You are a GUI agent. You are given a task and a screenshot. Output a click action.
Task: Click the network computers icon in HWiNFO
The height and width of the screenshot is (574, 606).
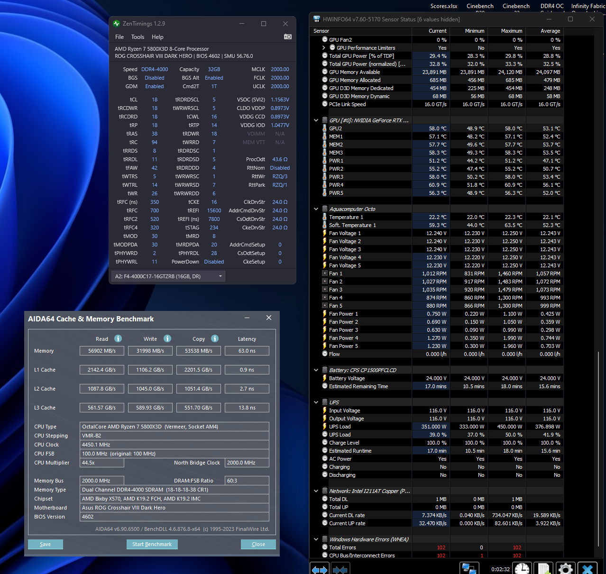point(469,568)
